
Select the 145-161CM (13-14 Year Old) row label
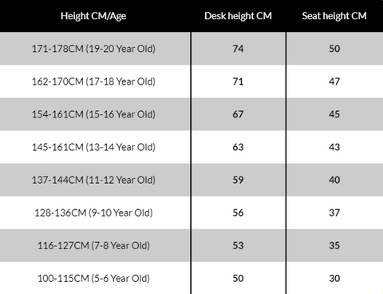(x=93, y=147)
